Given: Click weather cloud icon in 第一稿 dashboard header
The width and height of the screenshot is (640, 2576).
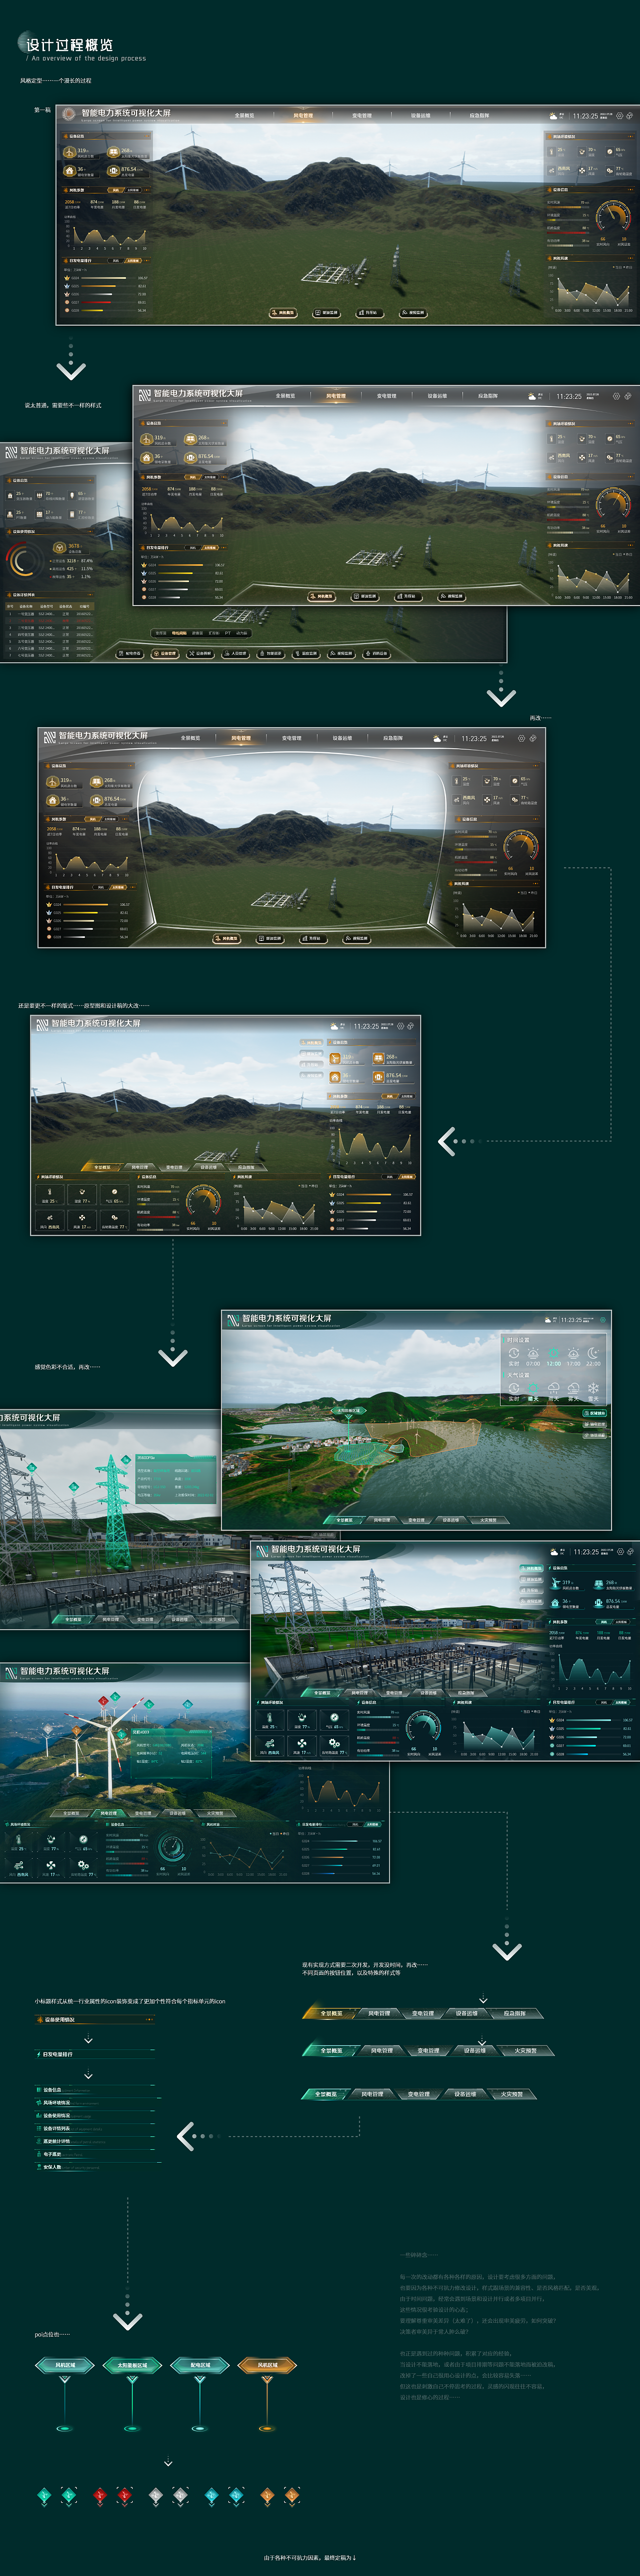Looking at the screenshot, I should (553, 116).
